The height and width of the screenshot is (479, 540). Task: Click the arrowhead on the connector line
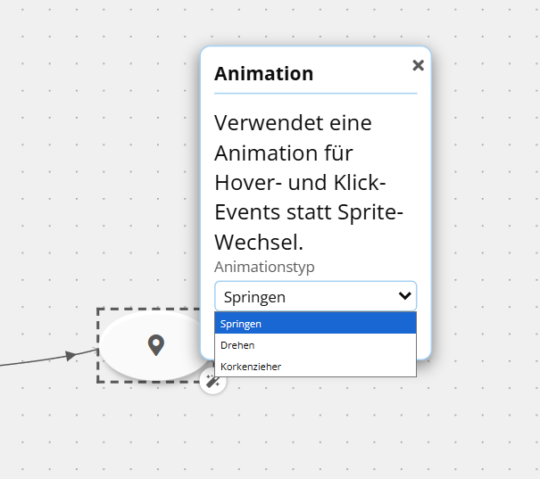point(69,356)
